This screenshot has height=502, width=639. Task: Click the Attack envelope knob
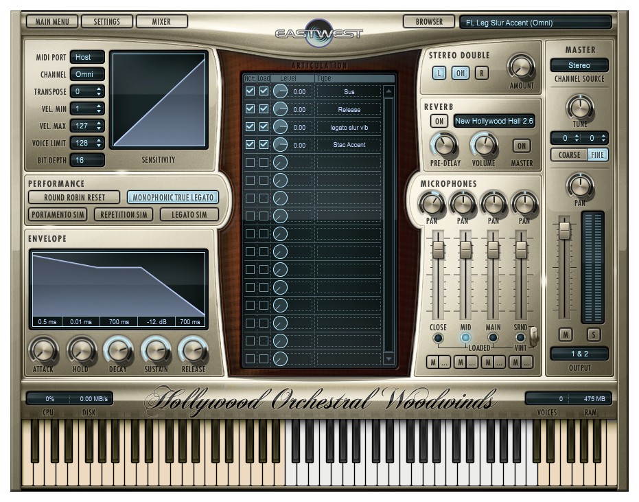coord(43,351)
